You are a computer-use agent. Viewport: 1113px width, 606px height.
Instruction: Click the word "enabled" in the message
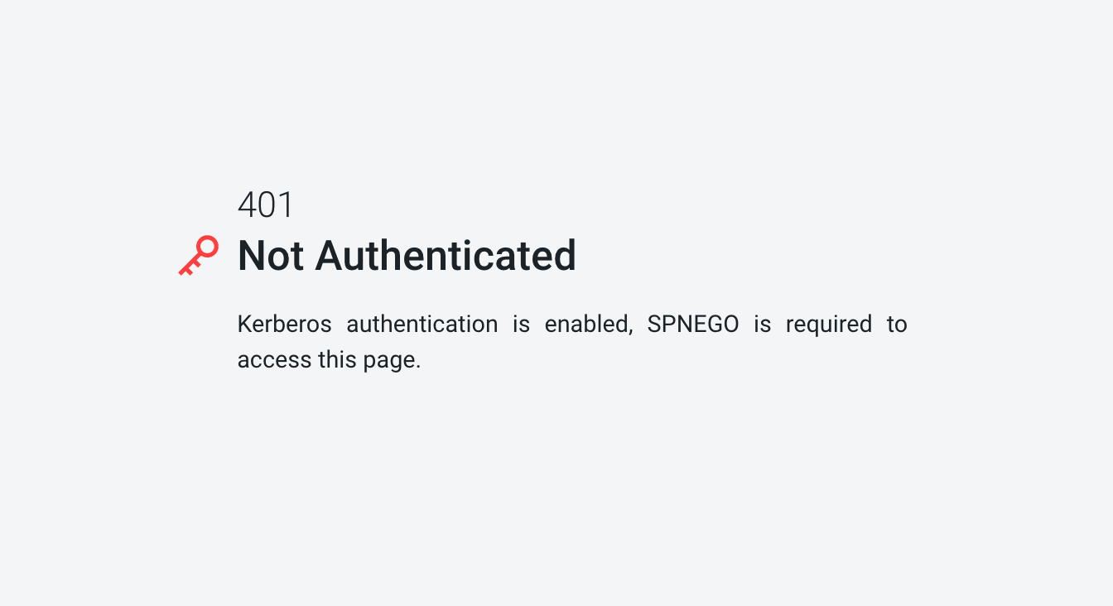click(588, 324)
